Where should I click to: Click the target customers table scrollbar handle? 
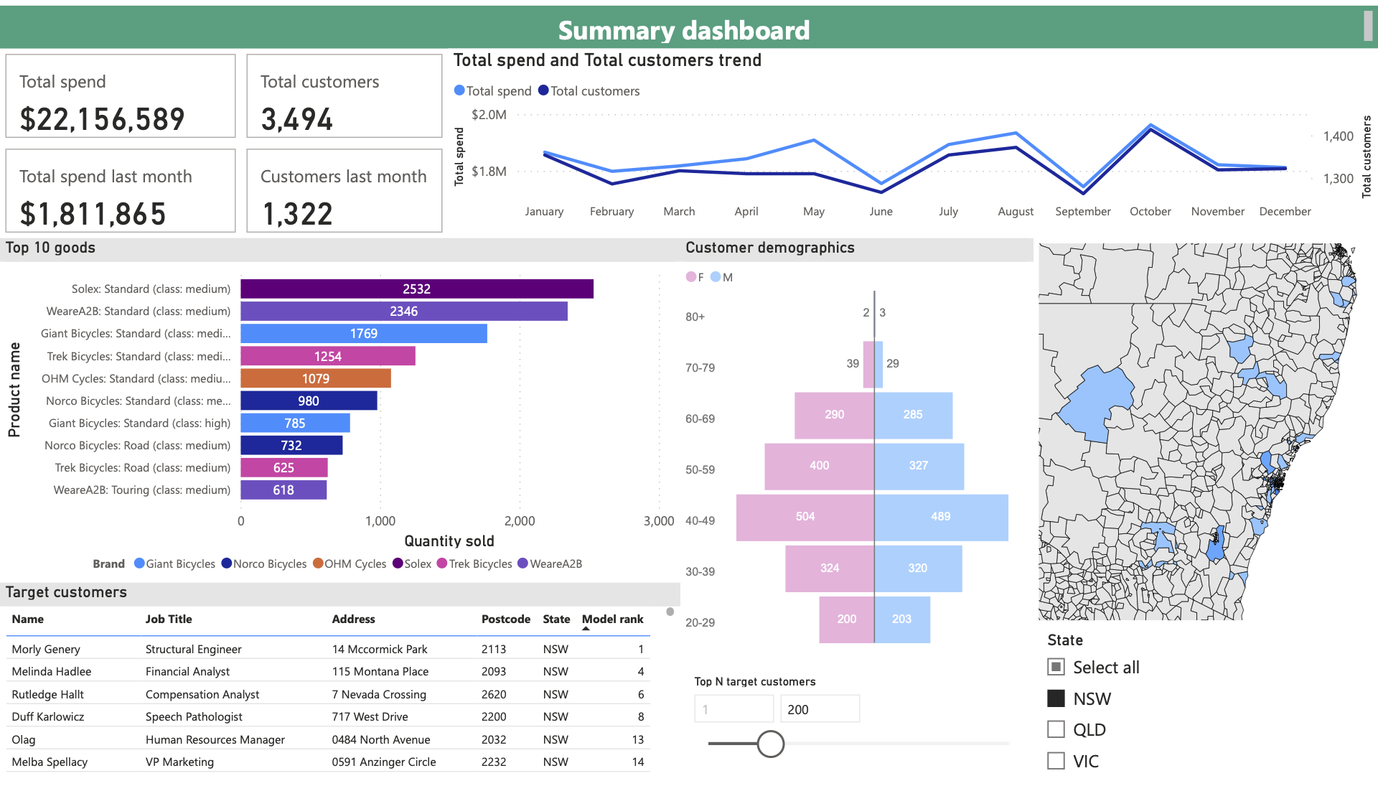coord(670,612)
